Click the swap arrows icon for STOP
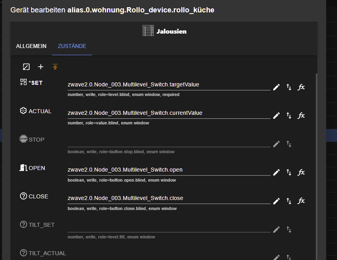 coord(289,144)
